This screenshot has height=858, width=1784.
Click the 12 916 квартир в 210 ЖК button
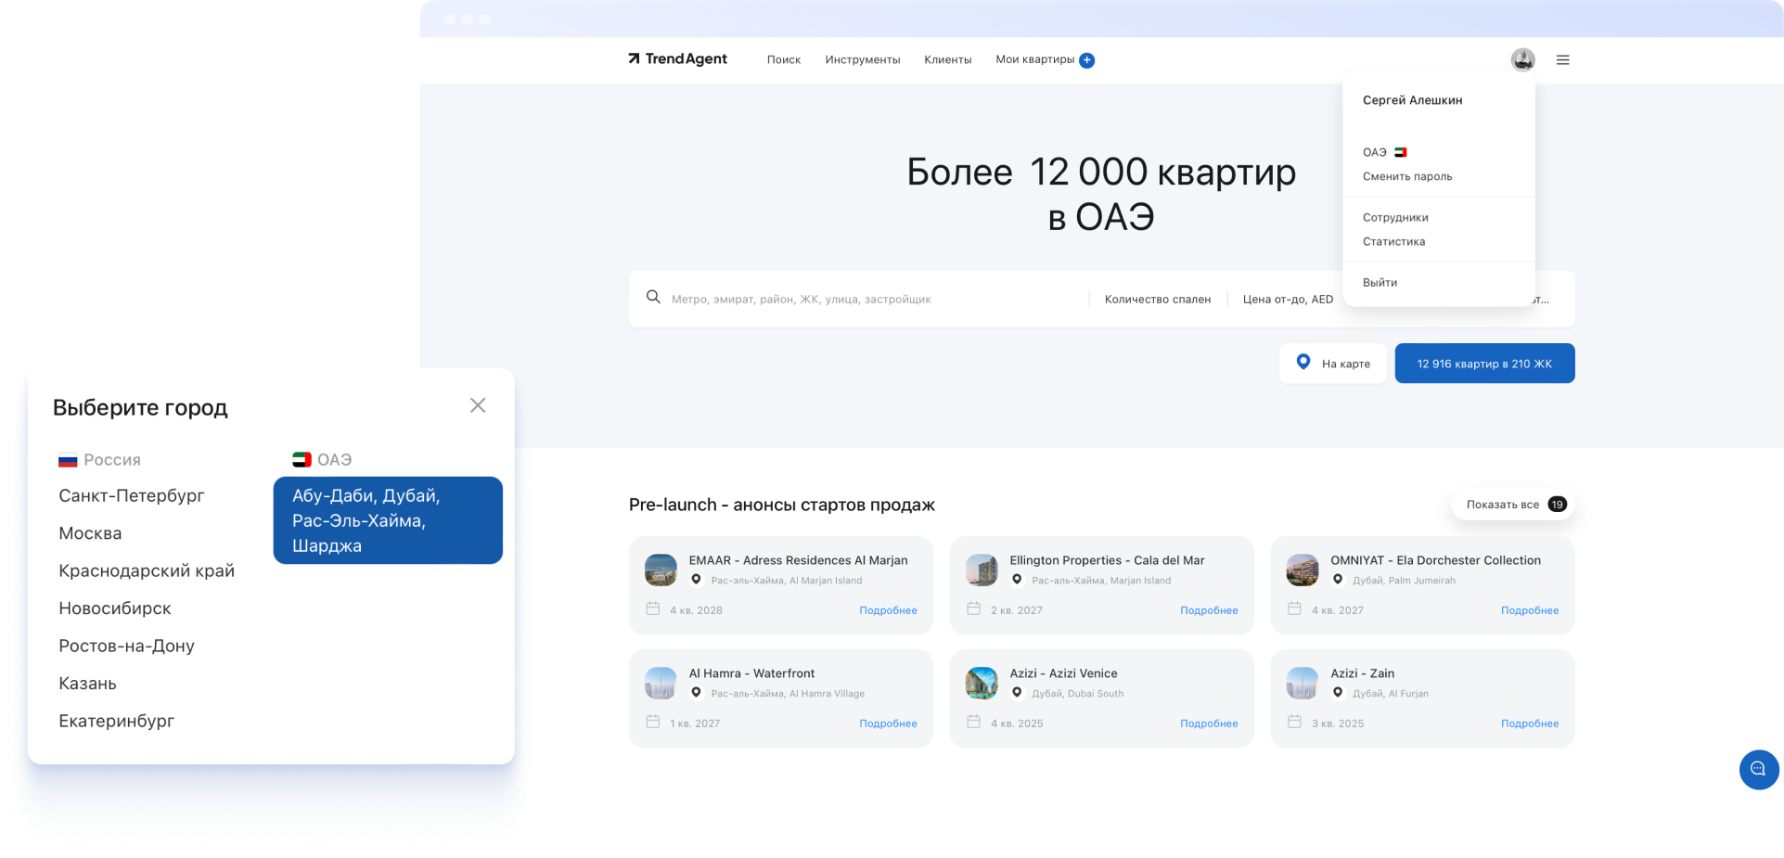coord(1484,363)
